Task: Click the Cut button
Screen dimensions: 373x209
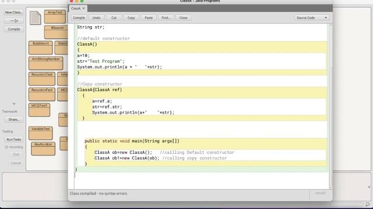Action: [x=114, y=18]
